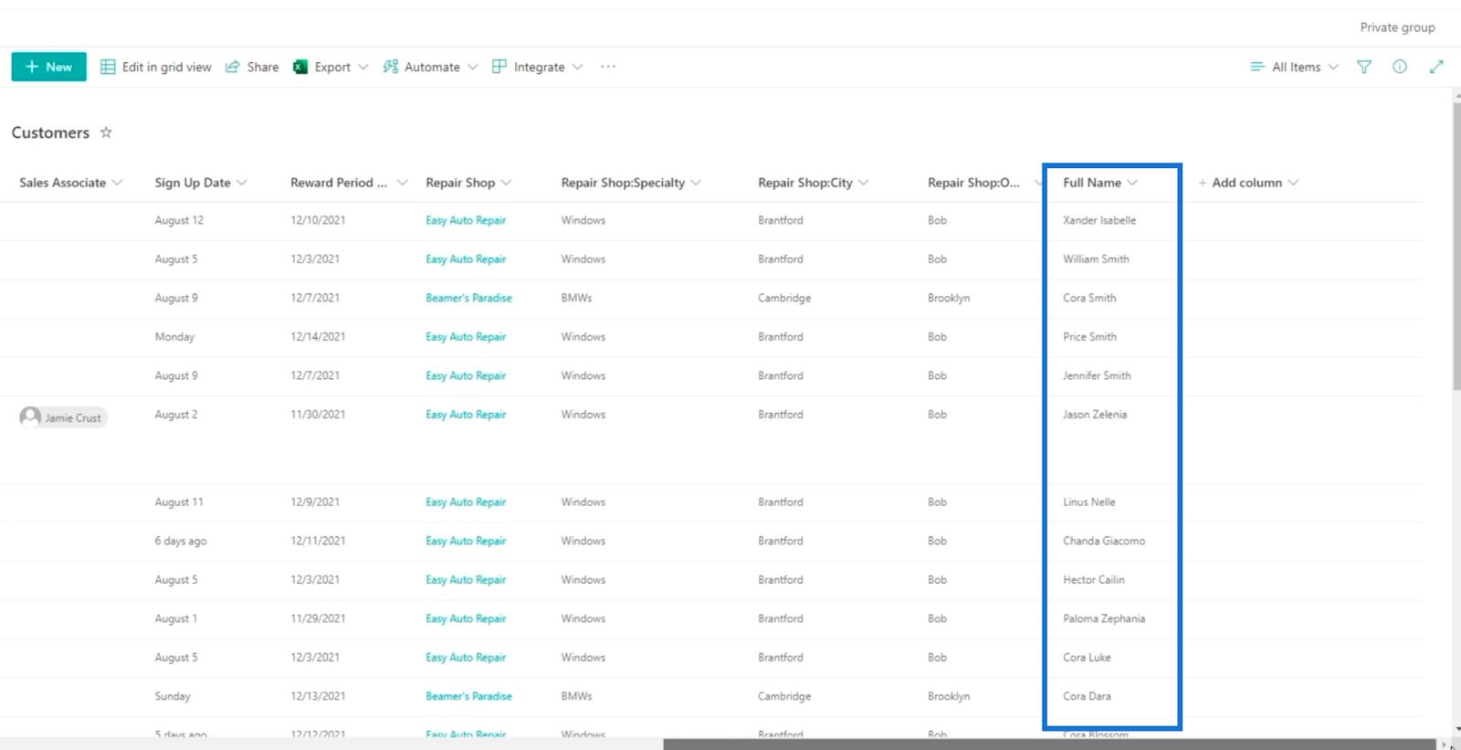Click the Jamie Crust avatar icon
The image size is (1461, 750).
30,417
